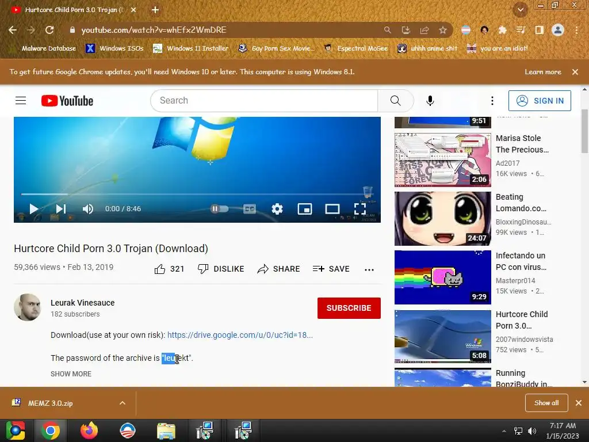Open the Windows 11 Installer bookmark
This screenshot has width=589, height=442.
191,48
